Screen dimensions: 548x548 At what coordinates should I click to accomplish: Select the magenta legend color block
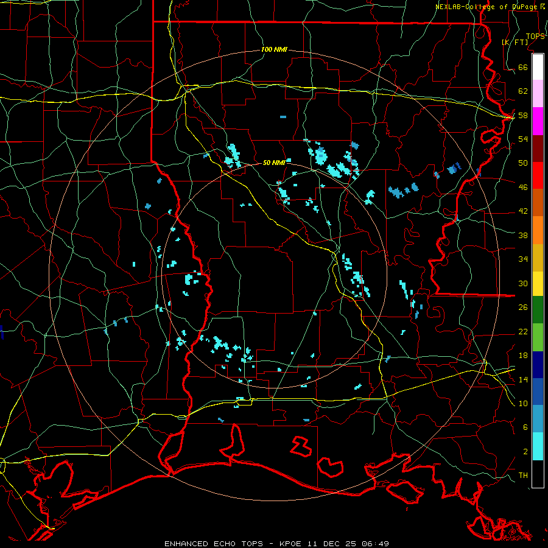[538, 121]
